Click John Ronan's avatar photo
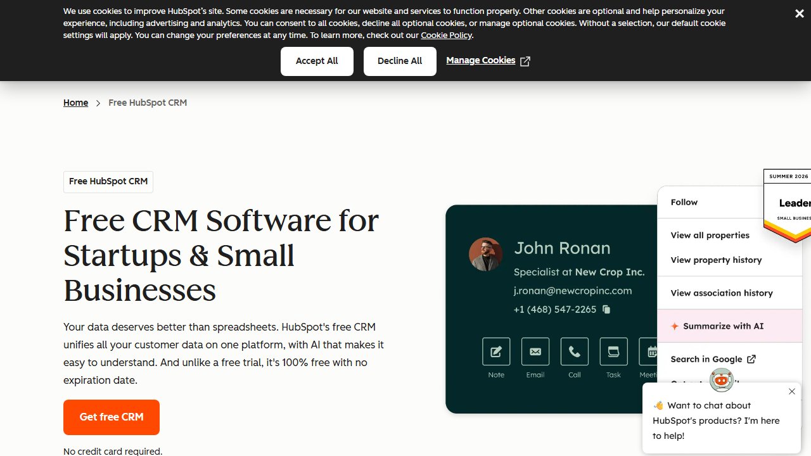811x456 pixels. tap(485, 255)
